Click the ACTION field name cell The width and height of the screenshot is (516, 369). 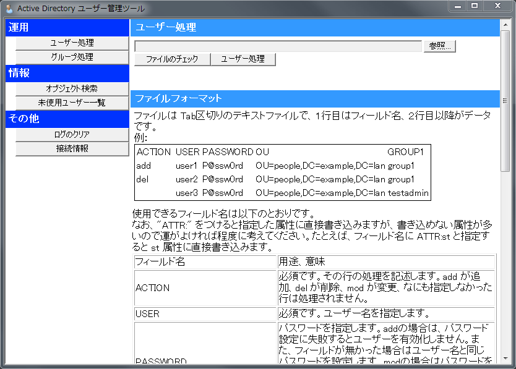(x=205, y=288)
